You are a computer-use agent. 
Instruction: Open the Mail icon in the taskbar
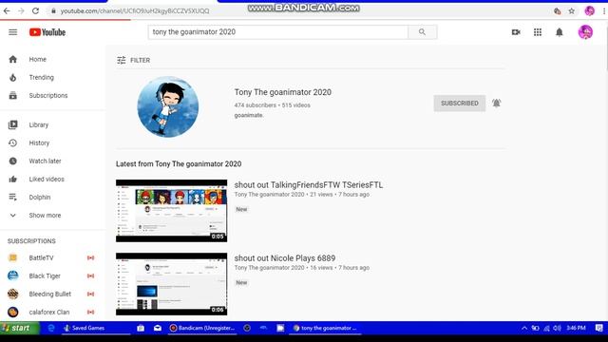click(158, 328)
